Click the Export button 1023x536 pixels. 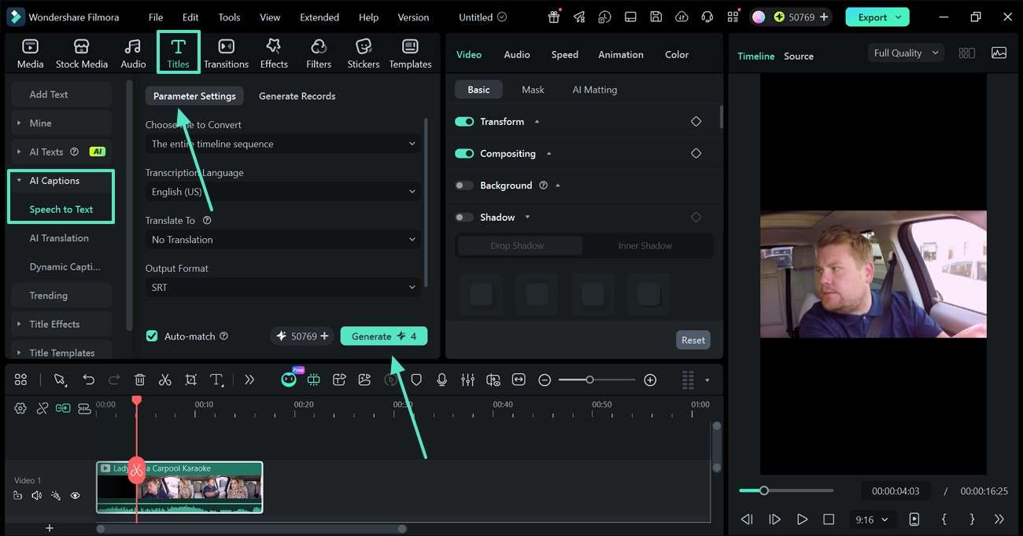877,17
